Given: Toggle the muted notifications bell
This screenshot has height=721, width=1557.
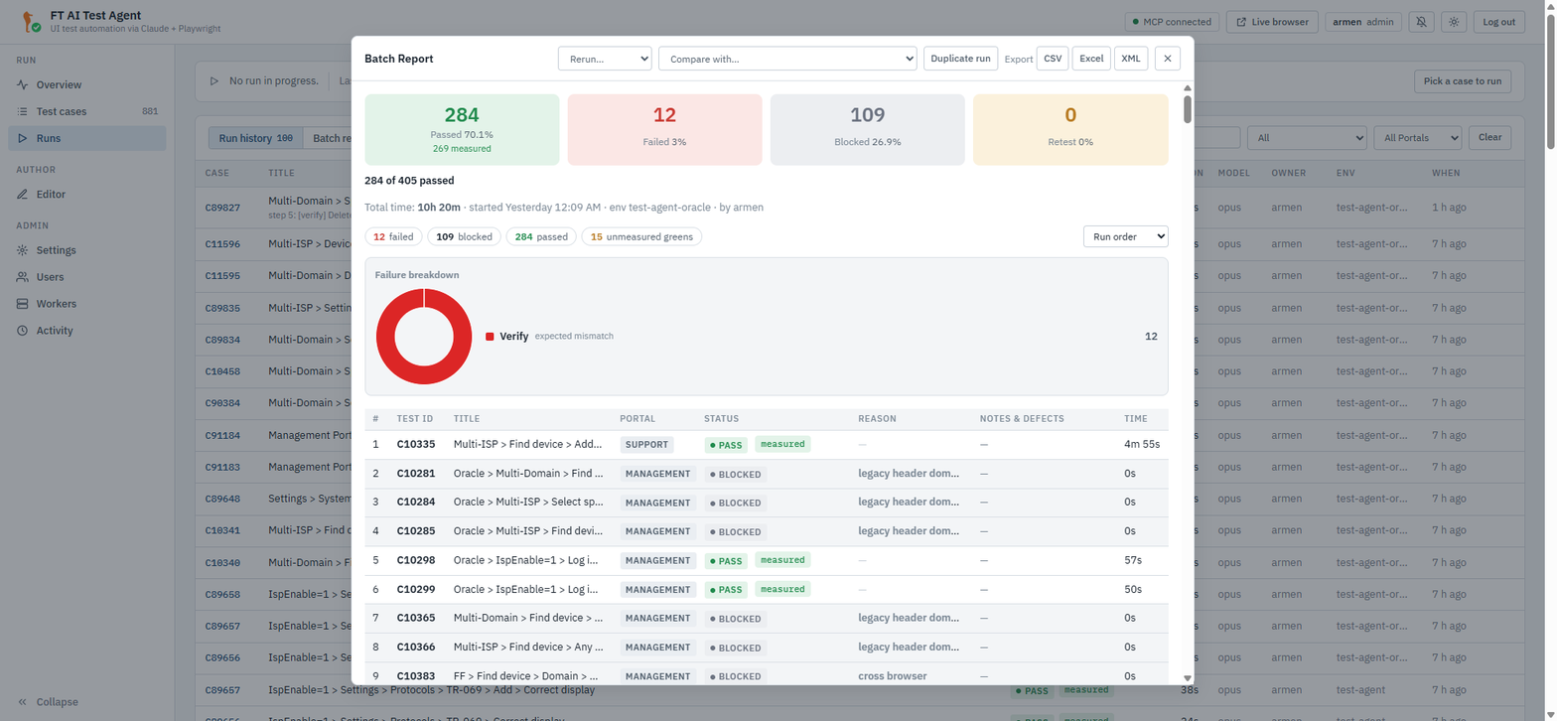Looking at the screenshot, I should click(1423, 22).
